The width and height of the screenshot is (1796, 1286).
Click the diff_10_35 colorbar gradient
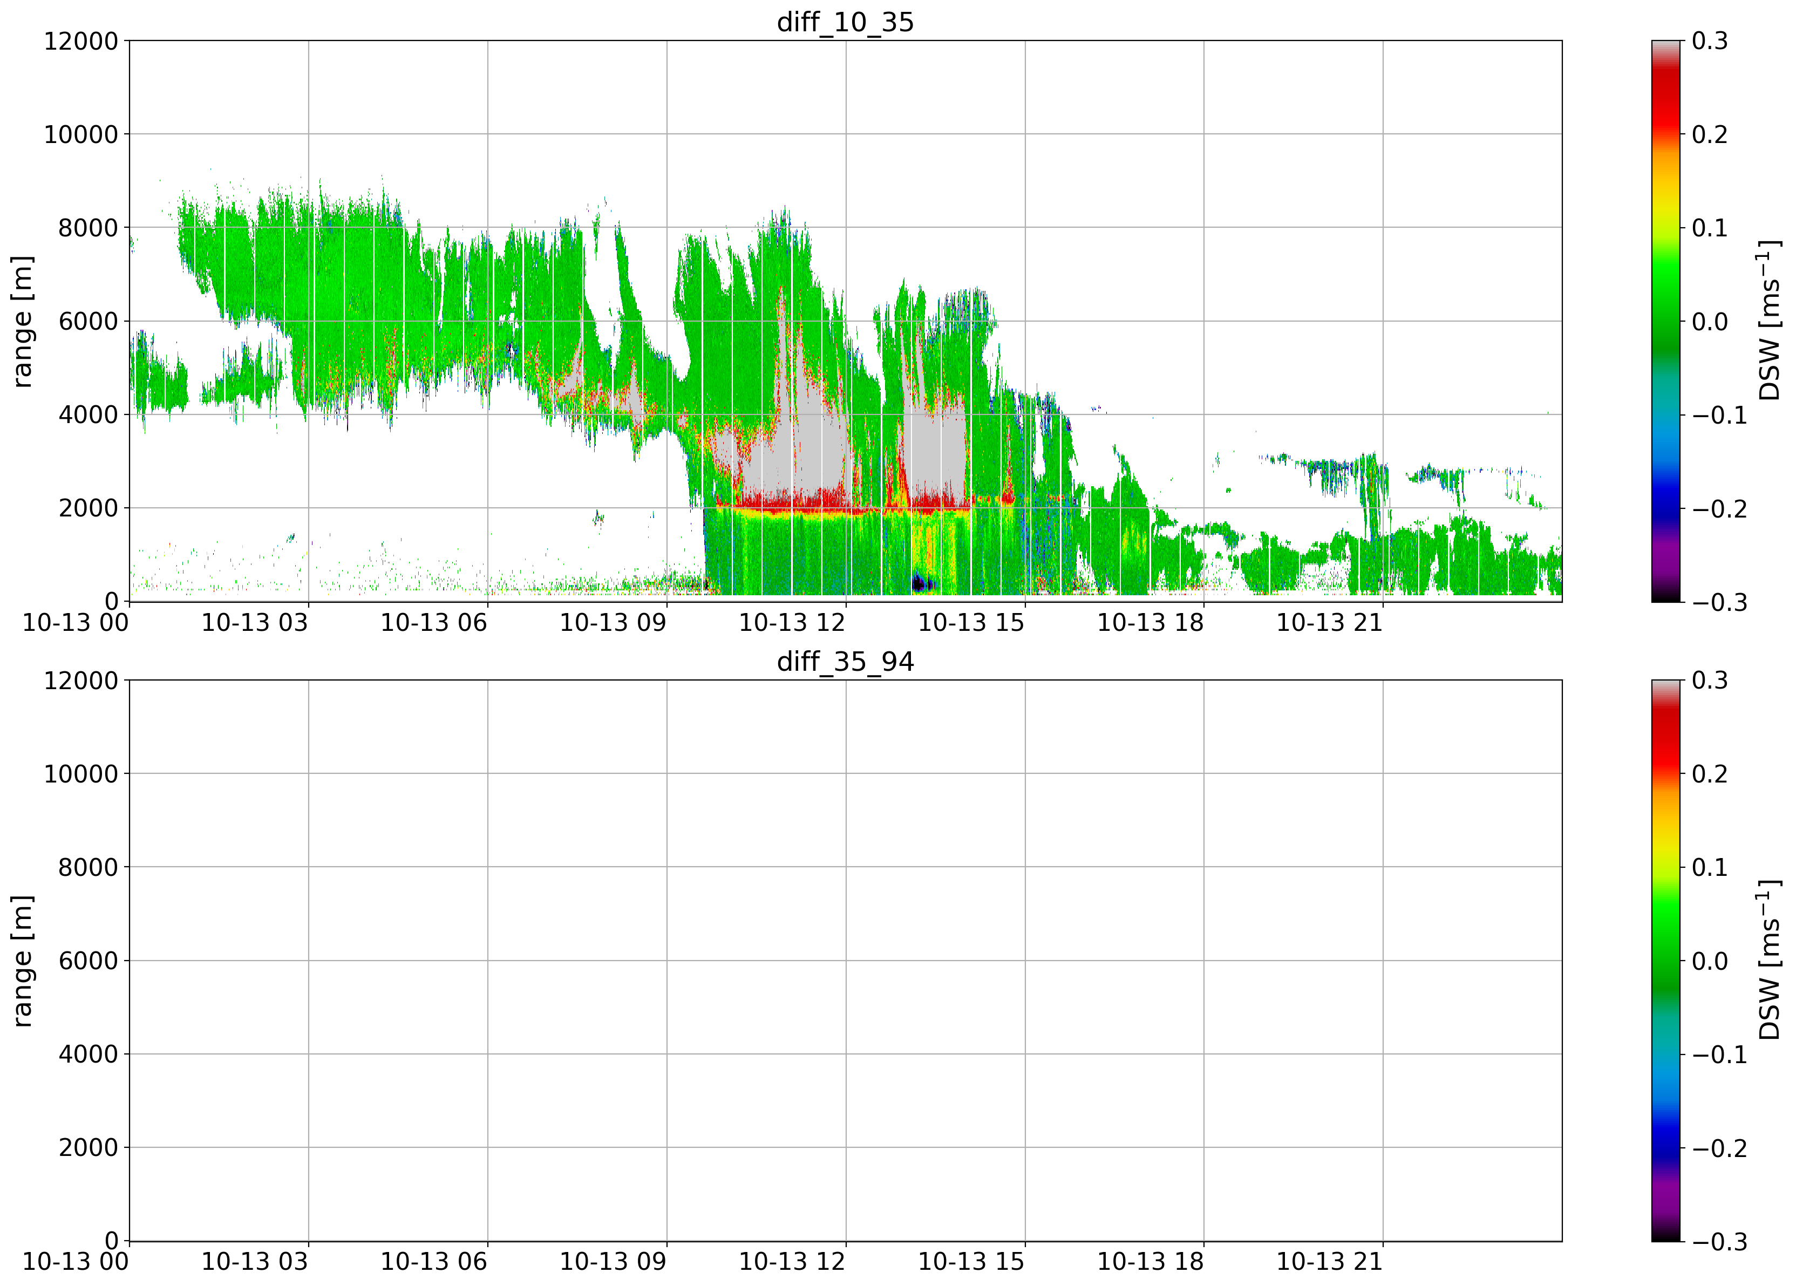point(1665,322)
